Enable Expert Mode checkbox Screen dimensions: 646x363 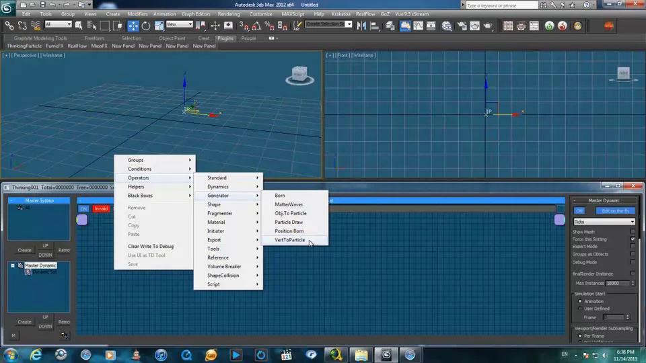(x=633, y=246)
